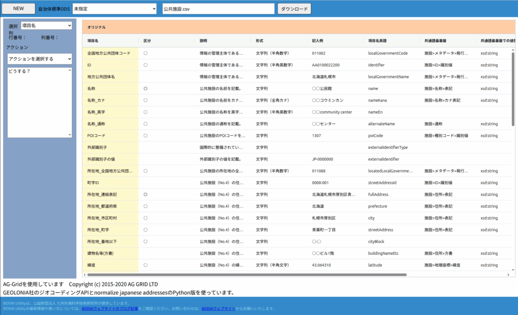Click the 項目名 column header

tap(93, 40)
